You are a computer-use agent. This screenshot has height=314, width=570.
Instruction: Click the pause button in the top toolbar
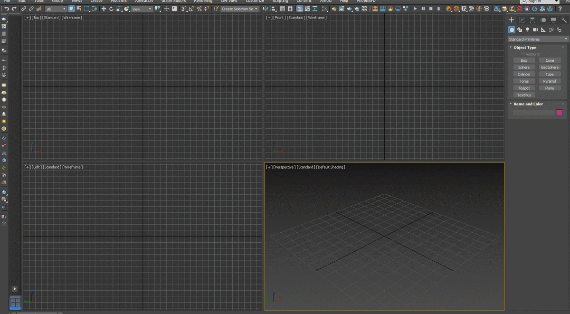pos(424,9)
